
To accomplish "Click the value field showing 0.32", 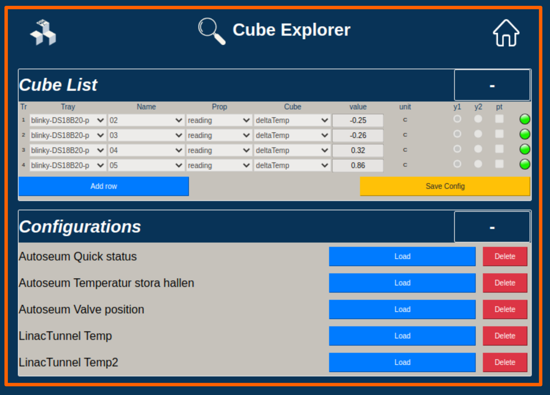I will click(x=358, y=150).
